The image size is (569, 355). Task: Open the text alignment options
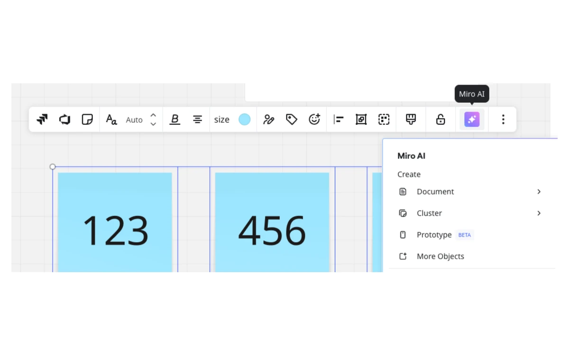coord(197,119)
